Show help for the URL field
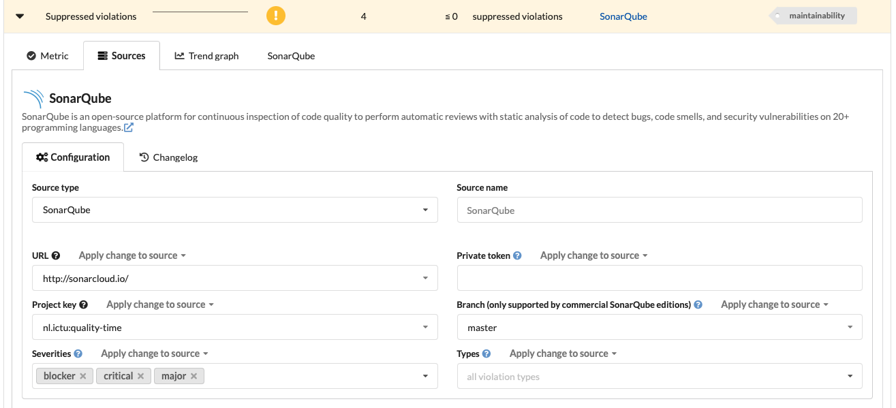The height and width of the screenshot is (408, 896). [56, 255]
